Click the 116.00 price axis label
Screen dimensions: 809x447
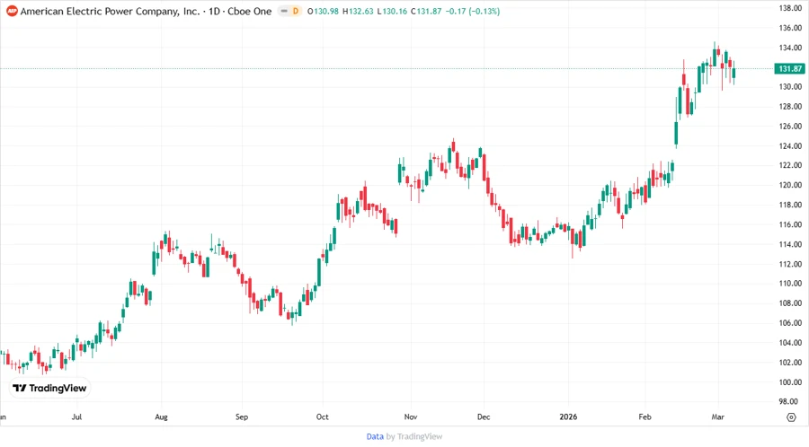(x=790, y=224)
